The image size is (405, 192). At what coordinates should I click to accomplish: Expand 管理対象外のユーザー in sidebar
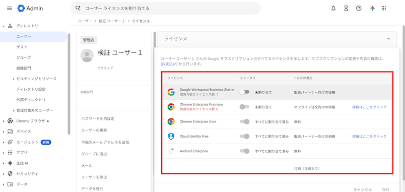[x=14, y=110]
